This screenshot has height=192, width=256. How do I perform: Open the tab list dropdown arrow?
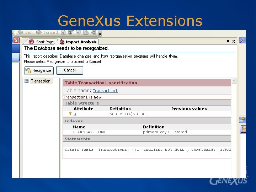228,42
